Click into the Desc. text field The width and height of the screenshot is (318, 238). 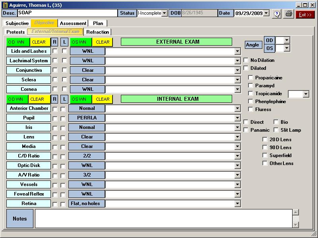[68, 13]
